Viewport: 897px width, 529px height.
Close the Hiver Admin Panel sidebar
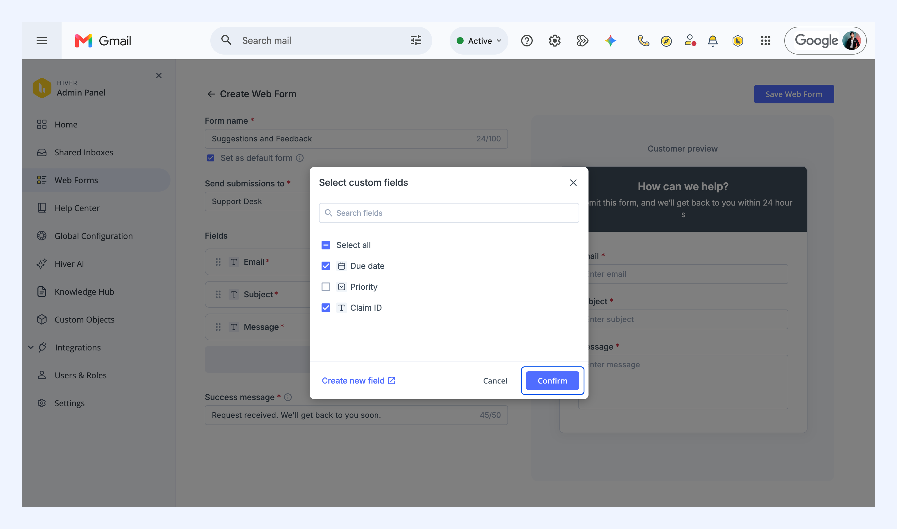pos(159,75)
